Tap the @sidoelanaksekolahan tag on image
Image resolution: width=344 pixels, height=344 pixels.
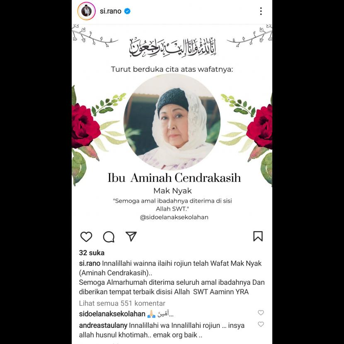(x=174, y=217)
